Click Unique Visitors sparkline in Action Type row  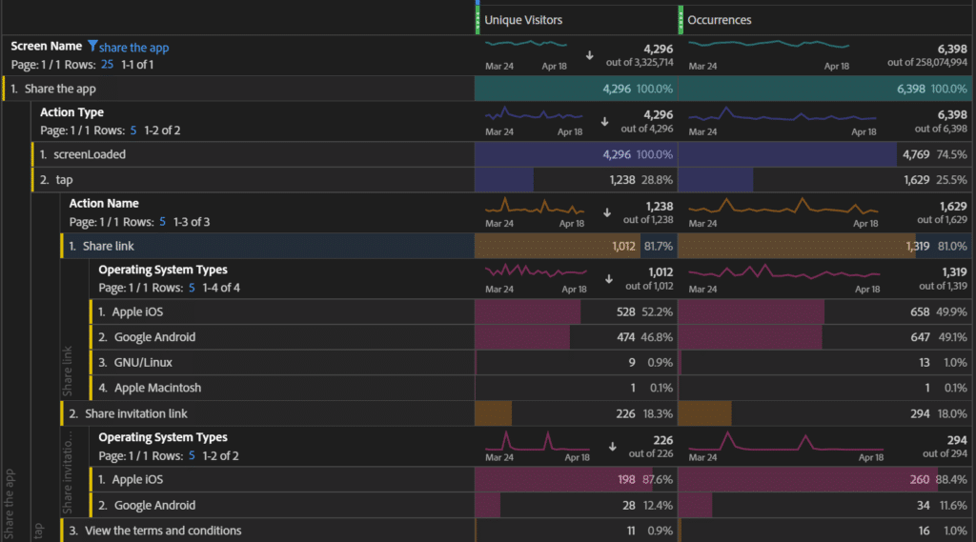pyautogui.click(x=534, y=114)
